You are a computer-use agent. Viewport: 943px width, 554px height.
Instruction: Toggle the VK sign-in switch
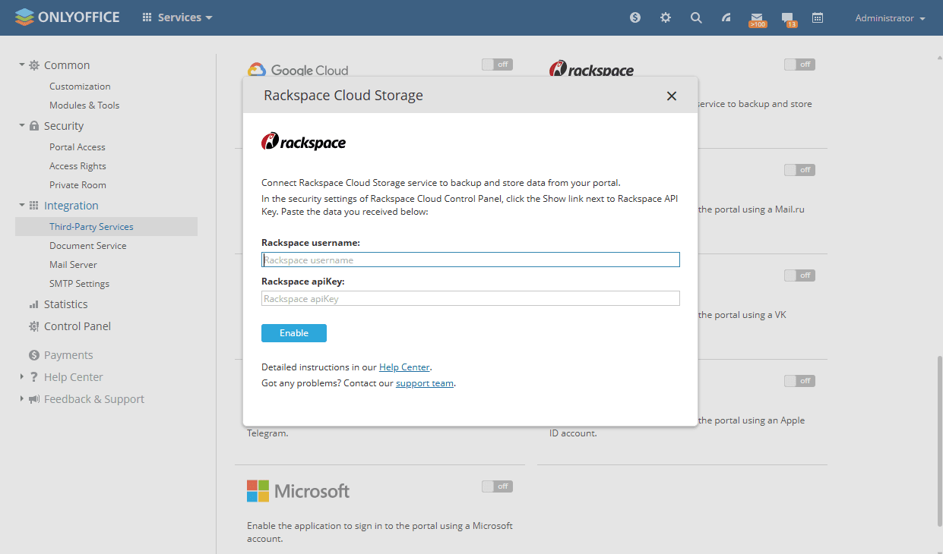coord(799,275)
